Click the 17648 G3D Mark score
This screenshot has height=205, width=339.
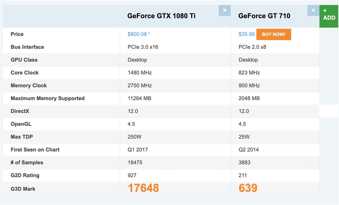143,188
